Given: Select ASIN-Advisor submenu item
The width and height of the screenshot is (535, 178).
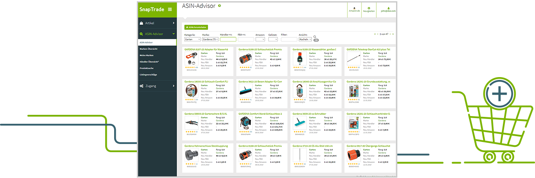Looking at the screenshot, I should coord(157,42).
